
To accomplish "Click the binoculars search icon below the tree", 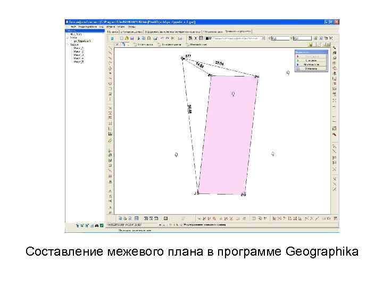I will [x=97, y=226].
